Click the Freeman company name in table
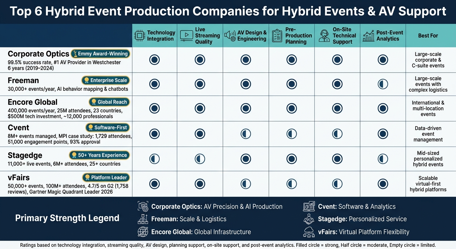456x249 pixels. (x=23, y=80)
